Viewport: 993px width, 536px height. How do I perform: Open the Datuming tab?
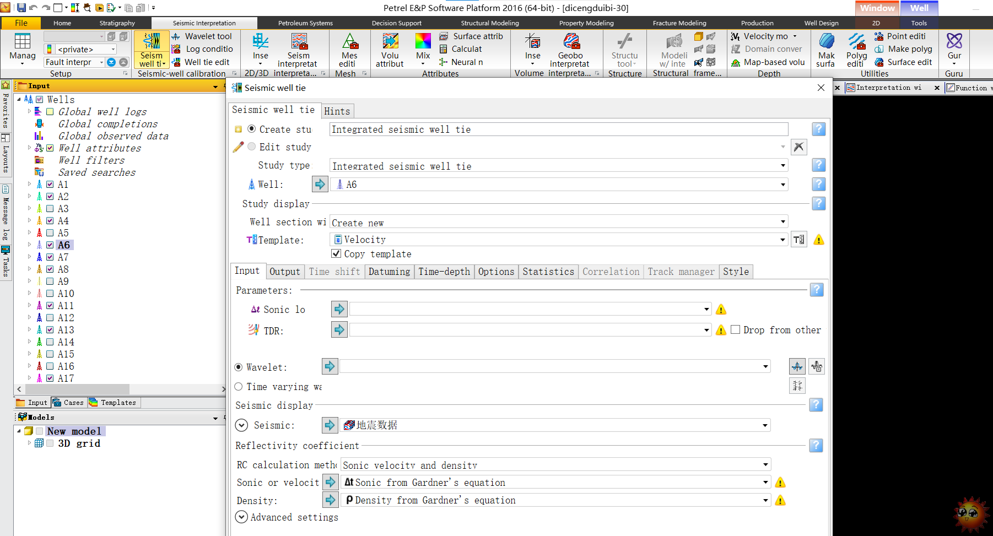[x=389, y=271]
